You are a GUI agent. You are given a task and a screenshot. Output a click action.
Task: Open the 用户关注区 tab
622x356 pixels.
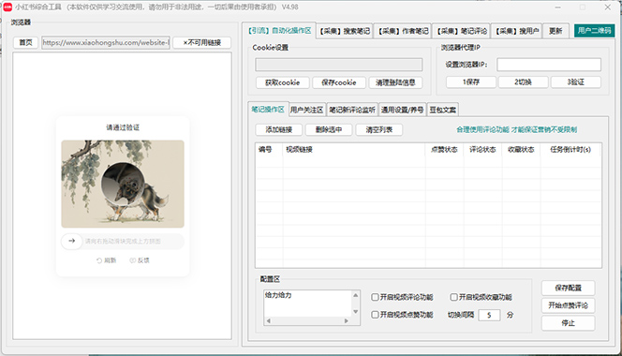pyautogui.click(x=306, y=110)
